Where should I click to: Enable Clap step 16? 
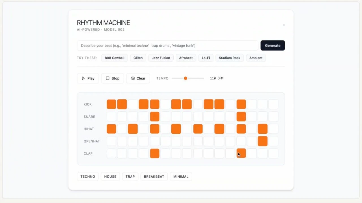point(273,153)
